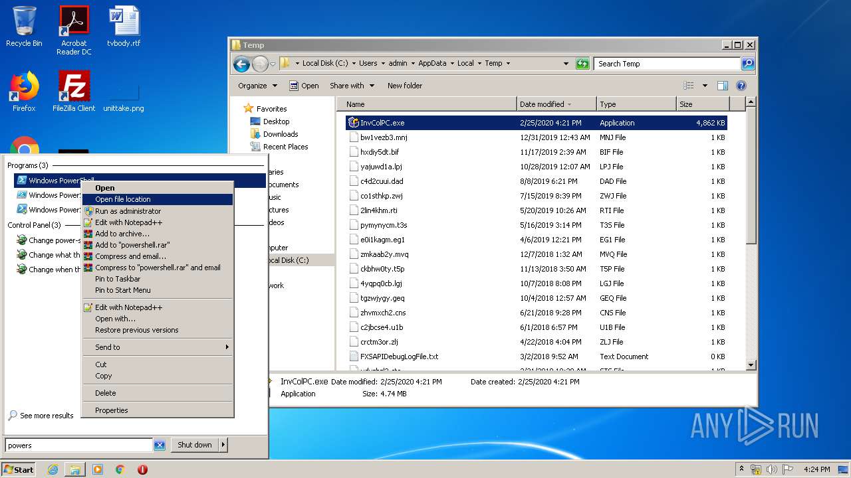The image size is (851, 478).
Task: Choose Open in context menu
Action: [158, 188]
